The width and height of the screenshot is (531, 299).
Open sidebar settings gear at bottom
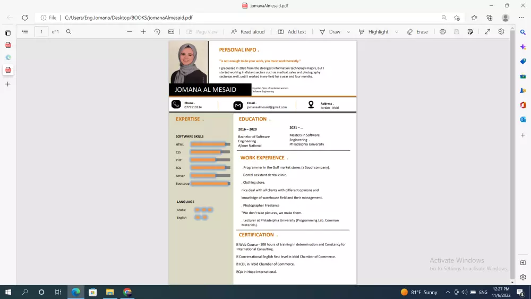(x=523, y=277)
